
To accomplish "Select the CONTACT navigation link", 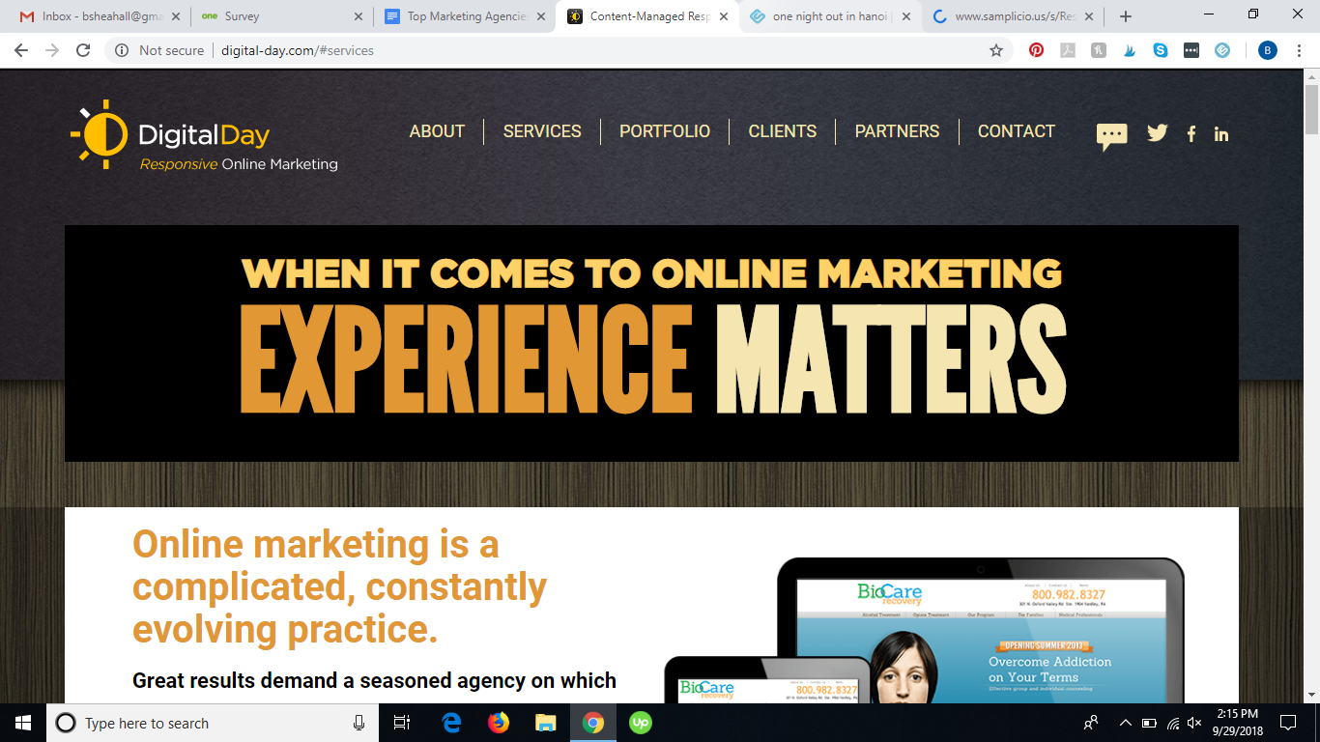I will 1016,131.
